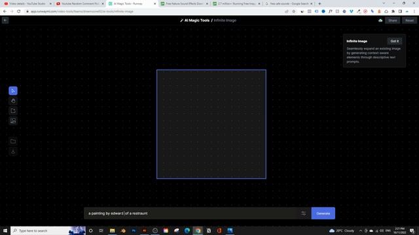
Task: Open Microsoft Edge from the taskbar
Action: pyautogui.click(x=187, y=230)
